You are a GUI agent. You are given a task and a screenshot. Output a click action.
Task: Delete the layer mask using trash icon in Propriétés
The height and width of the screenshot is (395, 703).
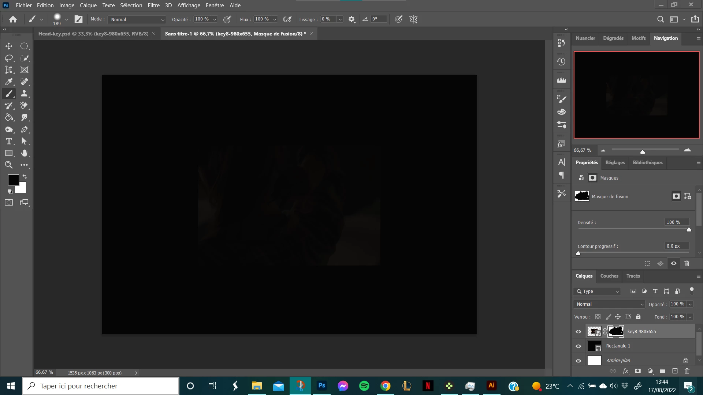[687, 263]
